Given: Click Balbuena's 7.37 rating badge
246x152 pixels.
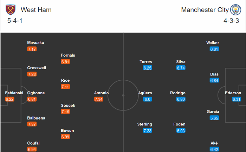Looking at the screenshot, I should tap(32, 125).
